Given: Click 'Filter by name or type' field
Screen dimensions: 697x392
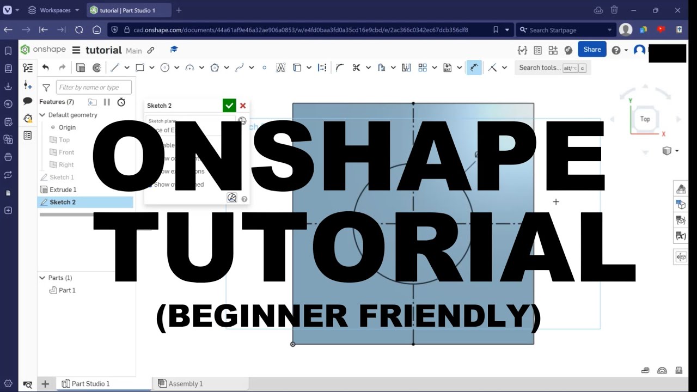Looking at the screenshot, I should tap(94, 87).
